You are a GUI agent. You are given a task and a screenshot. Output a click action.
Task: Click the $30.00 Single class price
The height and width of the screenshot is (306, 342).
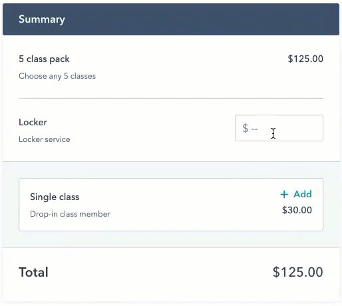click(x=297, y=210)
